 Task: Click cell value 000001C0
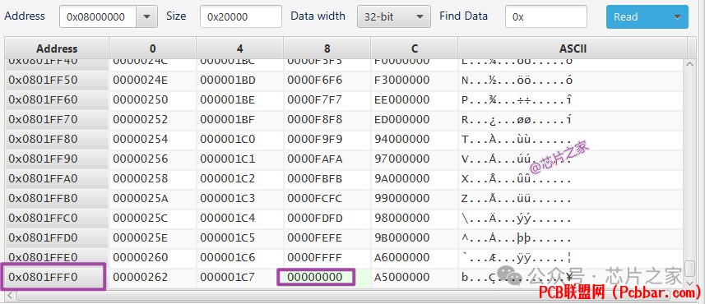(x=228, y=139)
